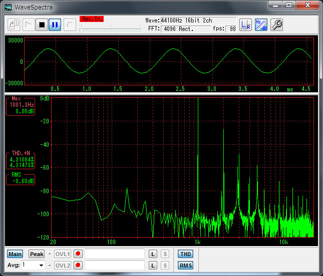Click the OVL1 red record dot
This screenshot has width=323, height=276.
(x=78, y=254)
